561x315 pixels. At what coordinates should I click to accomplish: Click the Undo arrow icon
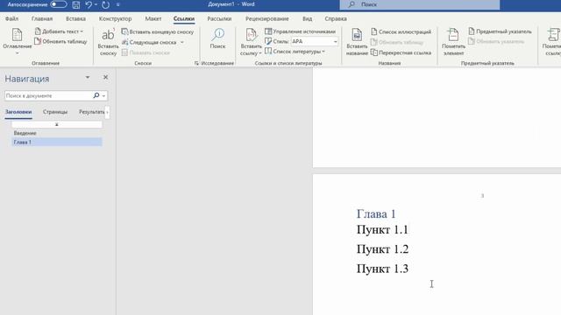click(x=89, y=4)
